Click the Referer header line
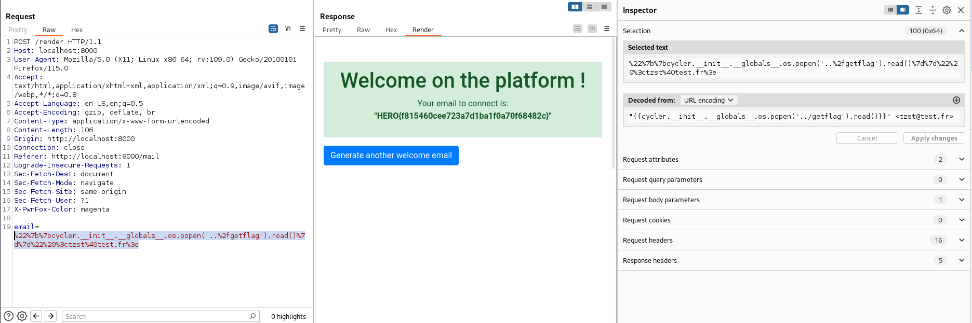The width and height of the screenshot is (972, 323). pyautogui.click(x=87, y=157)
